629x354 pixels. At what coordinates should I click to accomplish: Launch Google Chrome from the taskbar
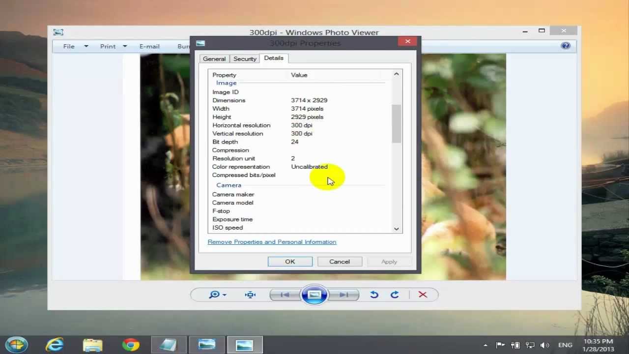click(x=131, y=345)
